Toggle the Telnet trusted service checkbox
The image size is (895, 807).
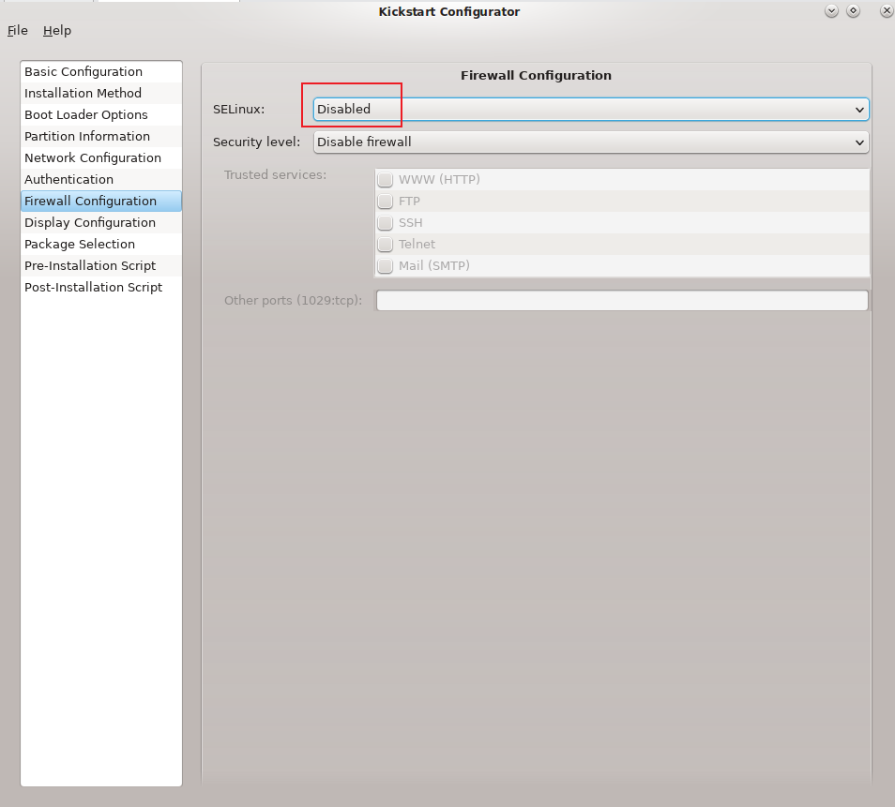(x=386, y=244)
